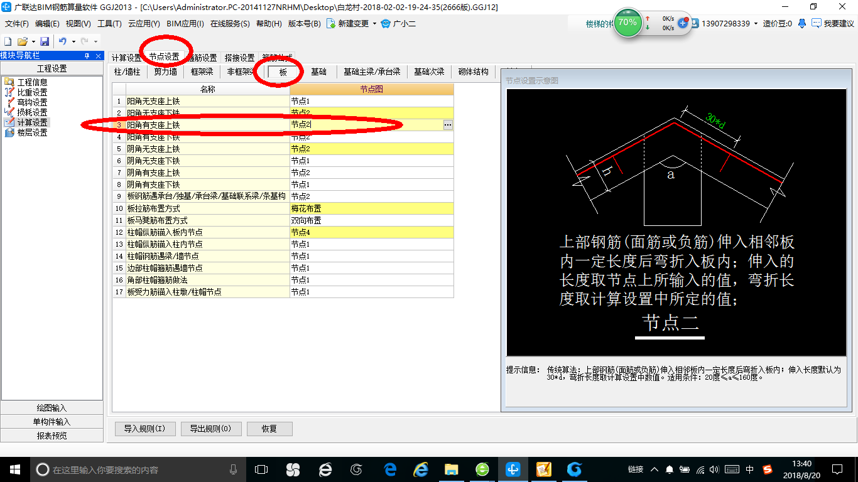Select 计算设置 in the navigation list
This screenshot has height=482, width=858.
pos(26,122)
